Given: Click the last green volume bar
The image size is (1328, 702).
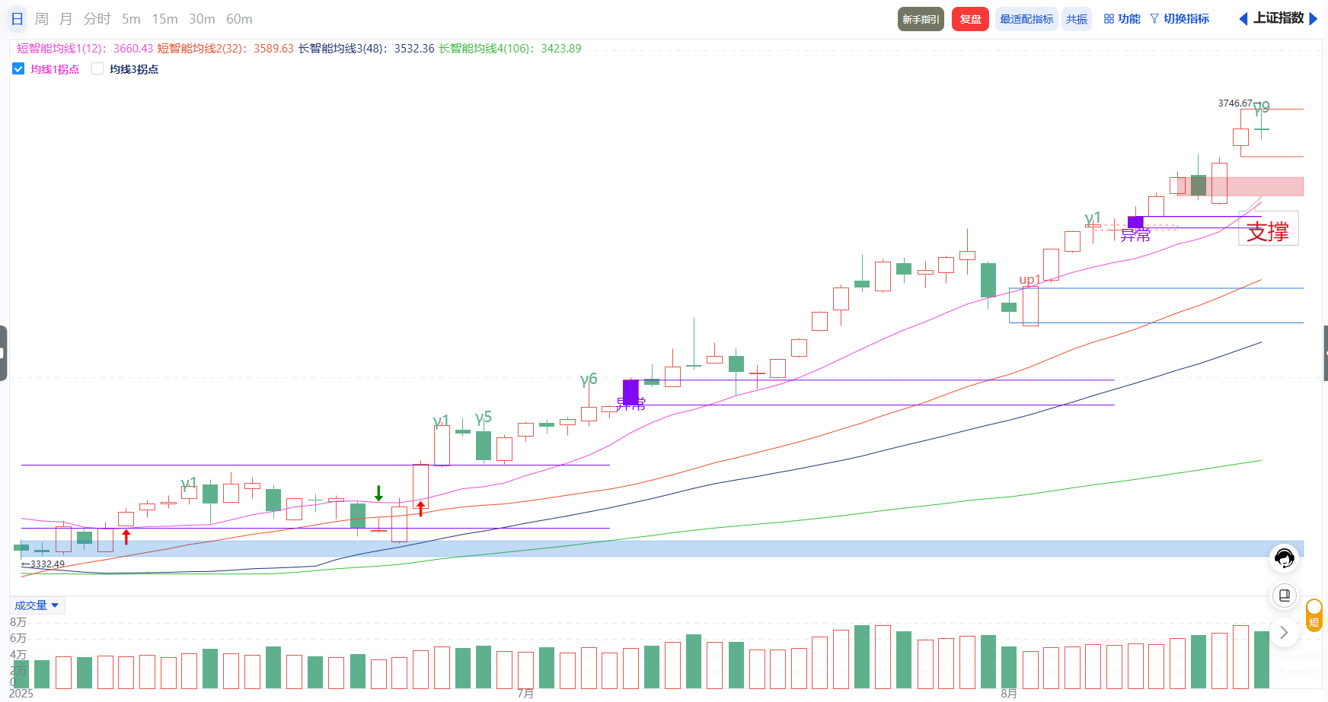Looking at the screenshot, I should click(x=1262, y=659).
